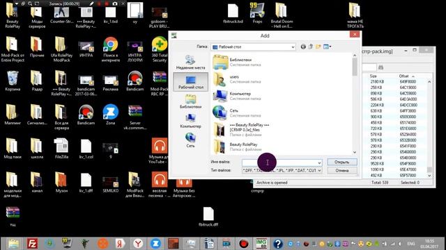Screen dimensions: 446x250
Task: Select Компьютер in the dialog file list
Action: pyautogui.click(x=237, y=96)
